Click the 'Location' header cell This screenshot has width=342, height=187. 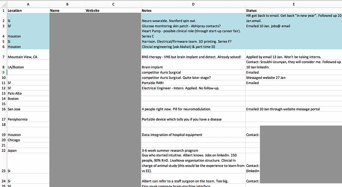tap(28, 10)
